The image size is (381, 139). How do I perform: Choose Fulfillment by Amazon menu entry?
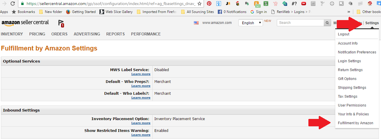pyautogui.click(x=356, y=123)
